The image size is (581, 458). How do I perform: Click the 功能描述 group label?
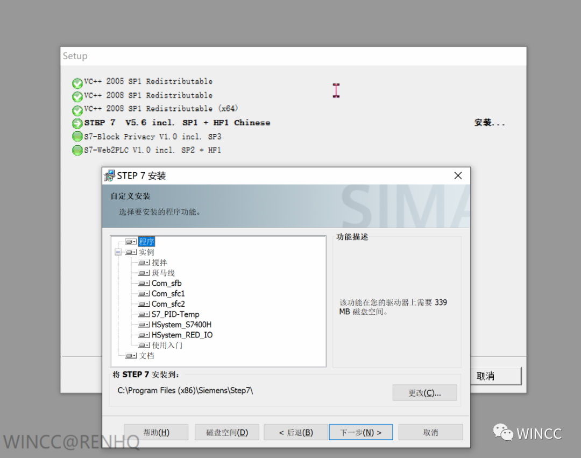click(352, 237)
